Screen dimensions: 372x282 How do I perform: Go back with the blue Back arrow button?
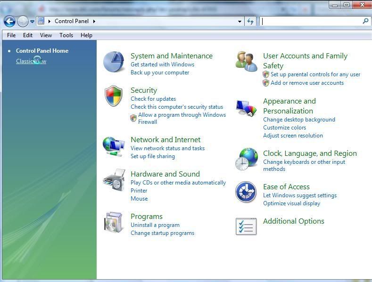9,22
